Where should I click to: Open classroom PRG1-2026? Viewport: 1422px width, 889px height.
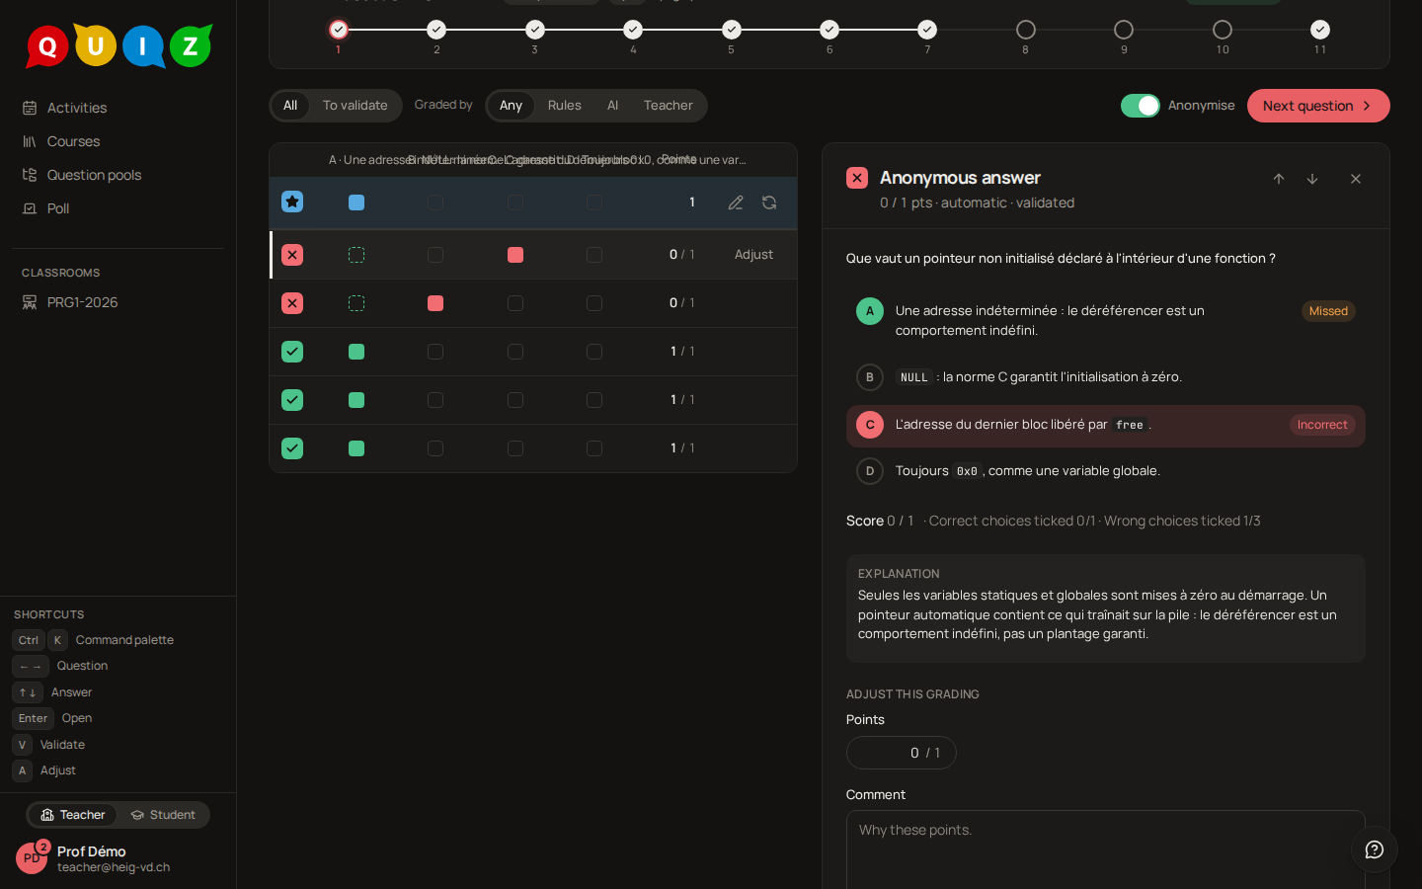118,302
